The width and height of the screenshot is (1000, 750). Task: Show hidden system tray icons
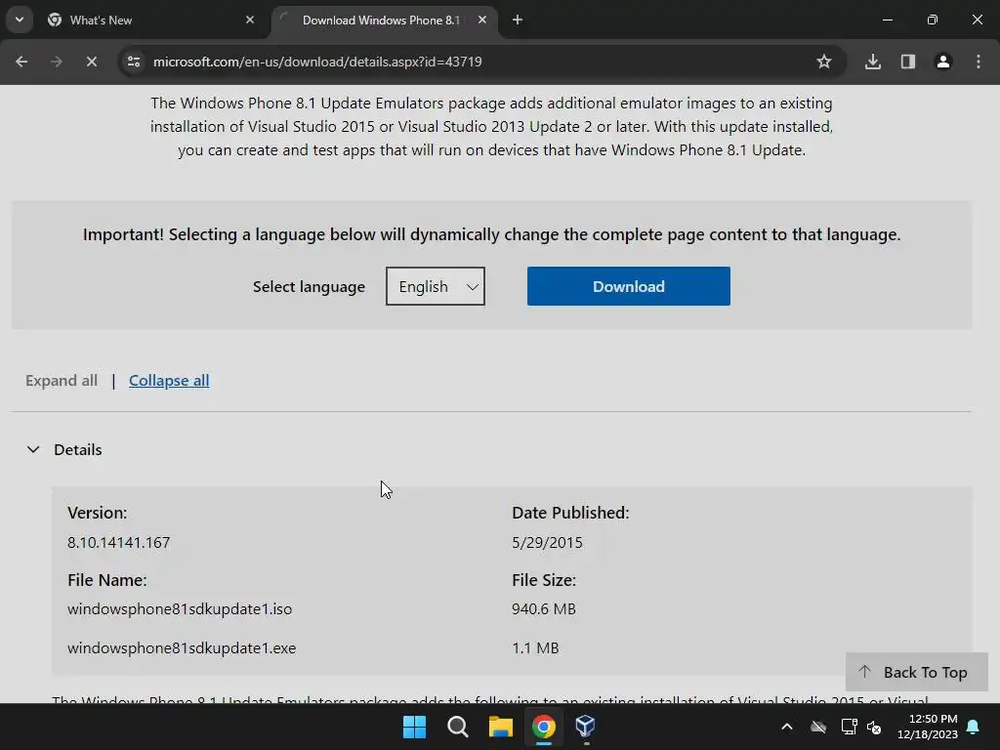(787, 727)
